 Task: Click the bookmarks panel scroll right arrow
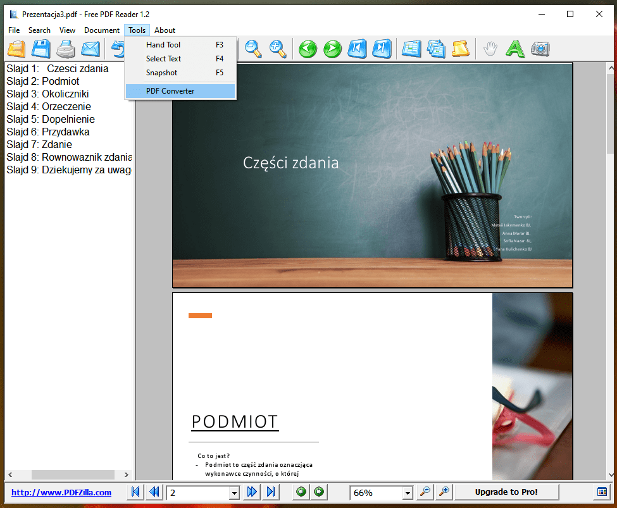[127, 474]
